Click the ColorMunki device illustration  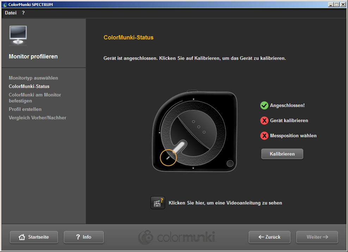(194, 131)
